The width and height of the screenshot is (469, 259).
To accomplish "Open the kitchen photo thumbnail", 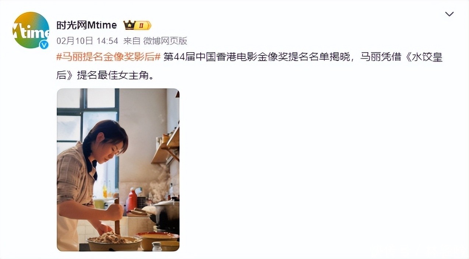I will click(x=118, y=170).
